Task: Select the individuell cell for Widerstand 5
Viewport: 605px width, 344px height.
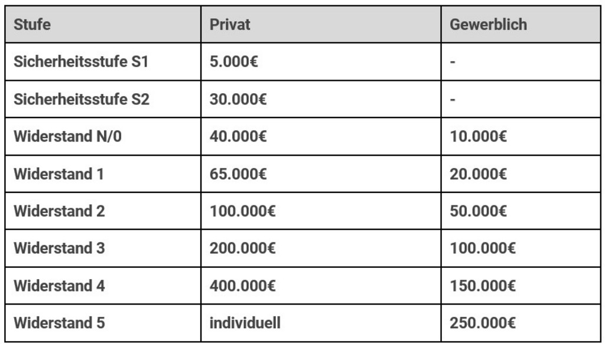Action: click(245, 323)
